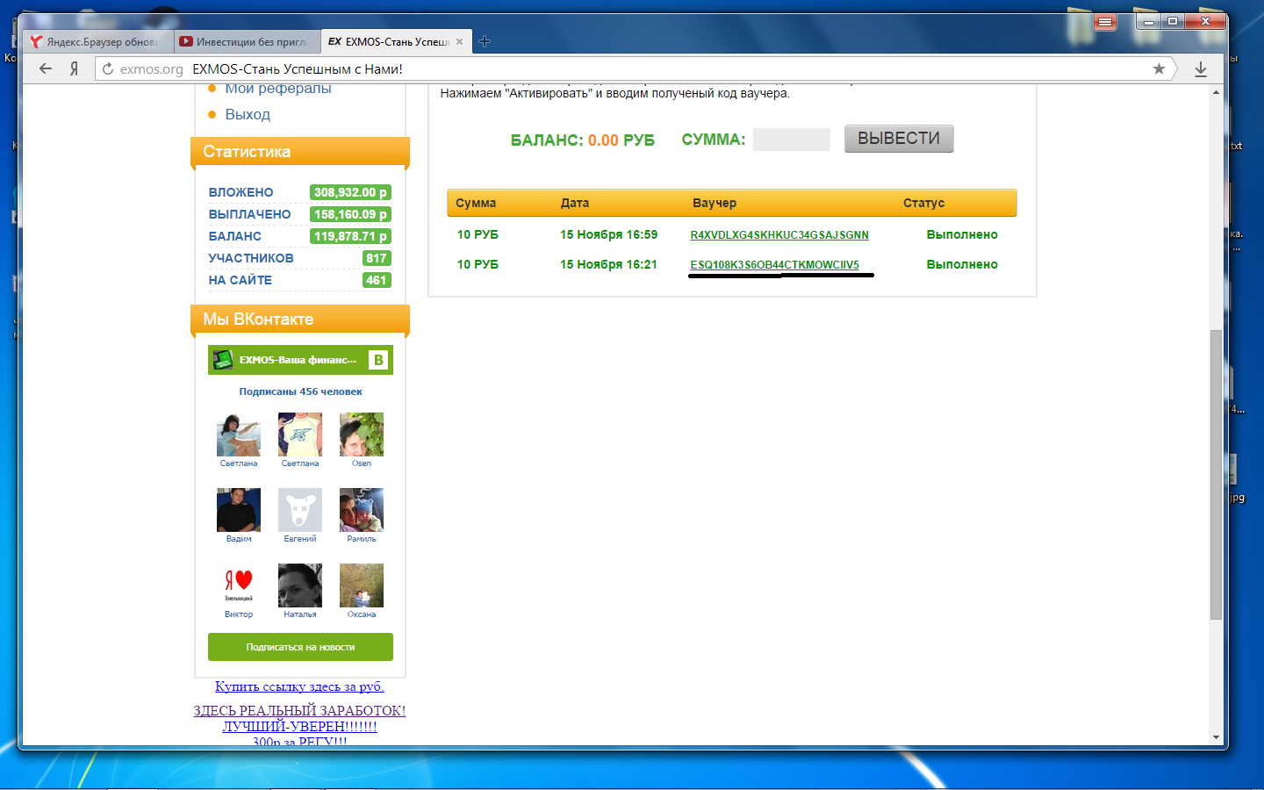This screenshot has height=790, width=1264.
Task: Click Купить ссылку здесь за руб link
Action: point(299,686)
